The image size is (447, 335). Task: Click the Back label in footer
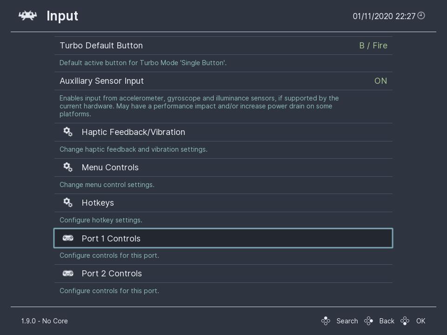(386, 321)
